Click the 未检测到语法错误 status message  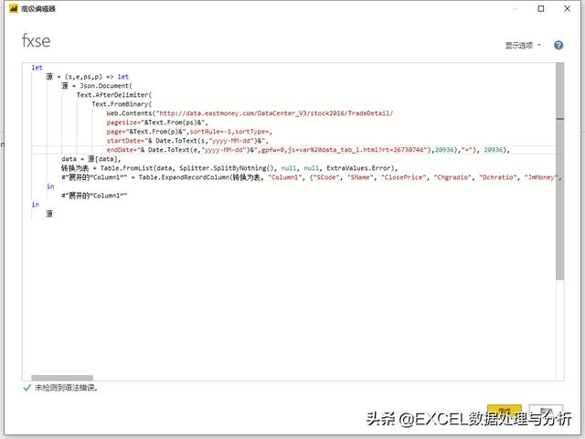click(67, 388)
